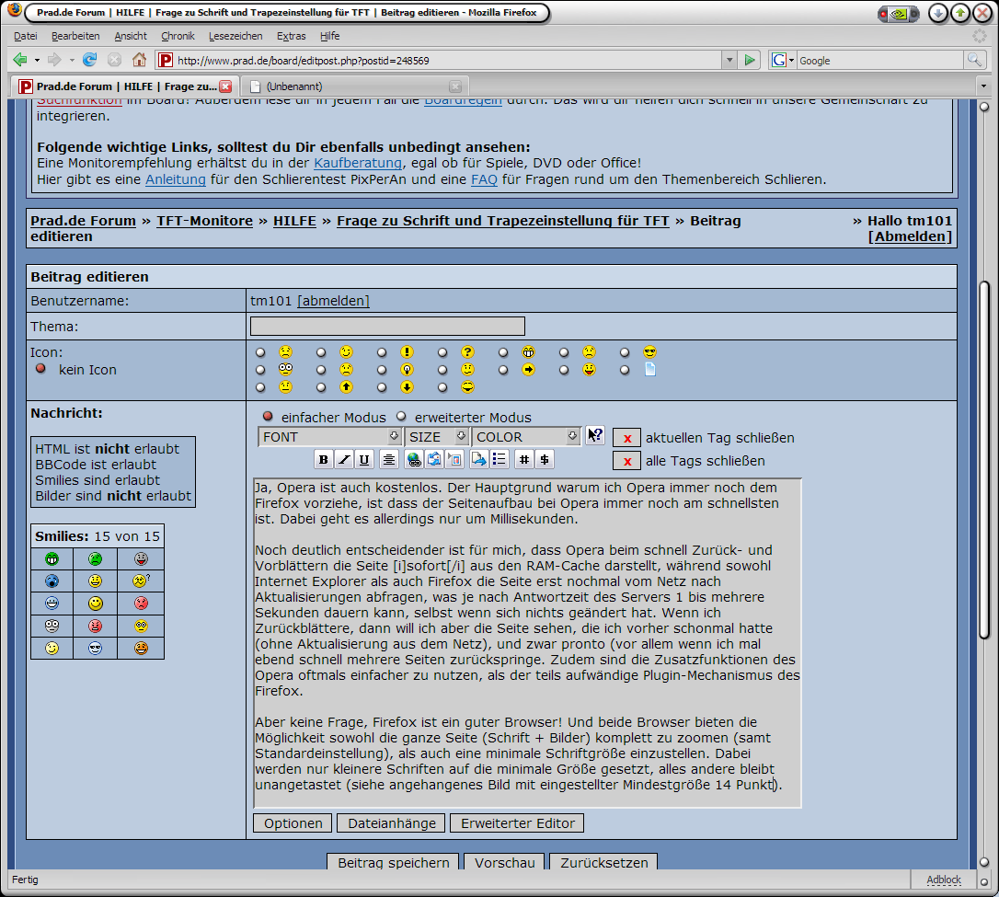Insert a hyperlink using the globe icon
Viewport: 999px width, 897px height.
pyautogui.click(x=413, y=459)
